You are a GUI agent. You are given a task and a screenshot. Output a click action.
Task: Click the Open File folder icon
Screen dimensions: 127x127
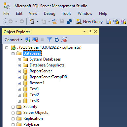tap(55, 21)
